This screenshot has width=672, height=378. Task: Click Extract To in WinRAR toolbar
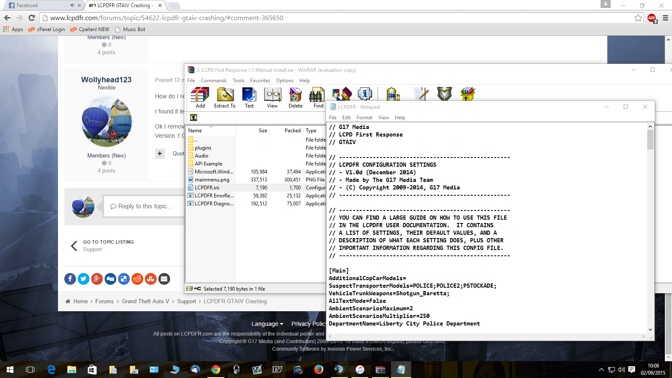(x=225, y=97)
